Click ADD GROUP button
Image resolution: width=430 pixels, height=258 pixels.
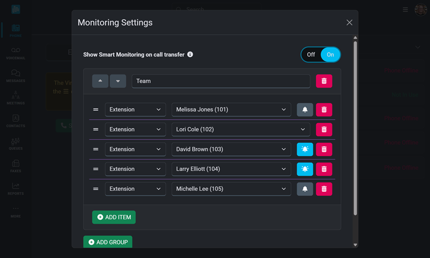pos(108,242)
